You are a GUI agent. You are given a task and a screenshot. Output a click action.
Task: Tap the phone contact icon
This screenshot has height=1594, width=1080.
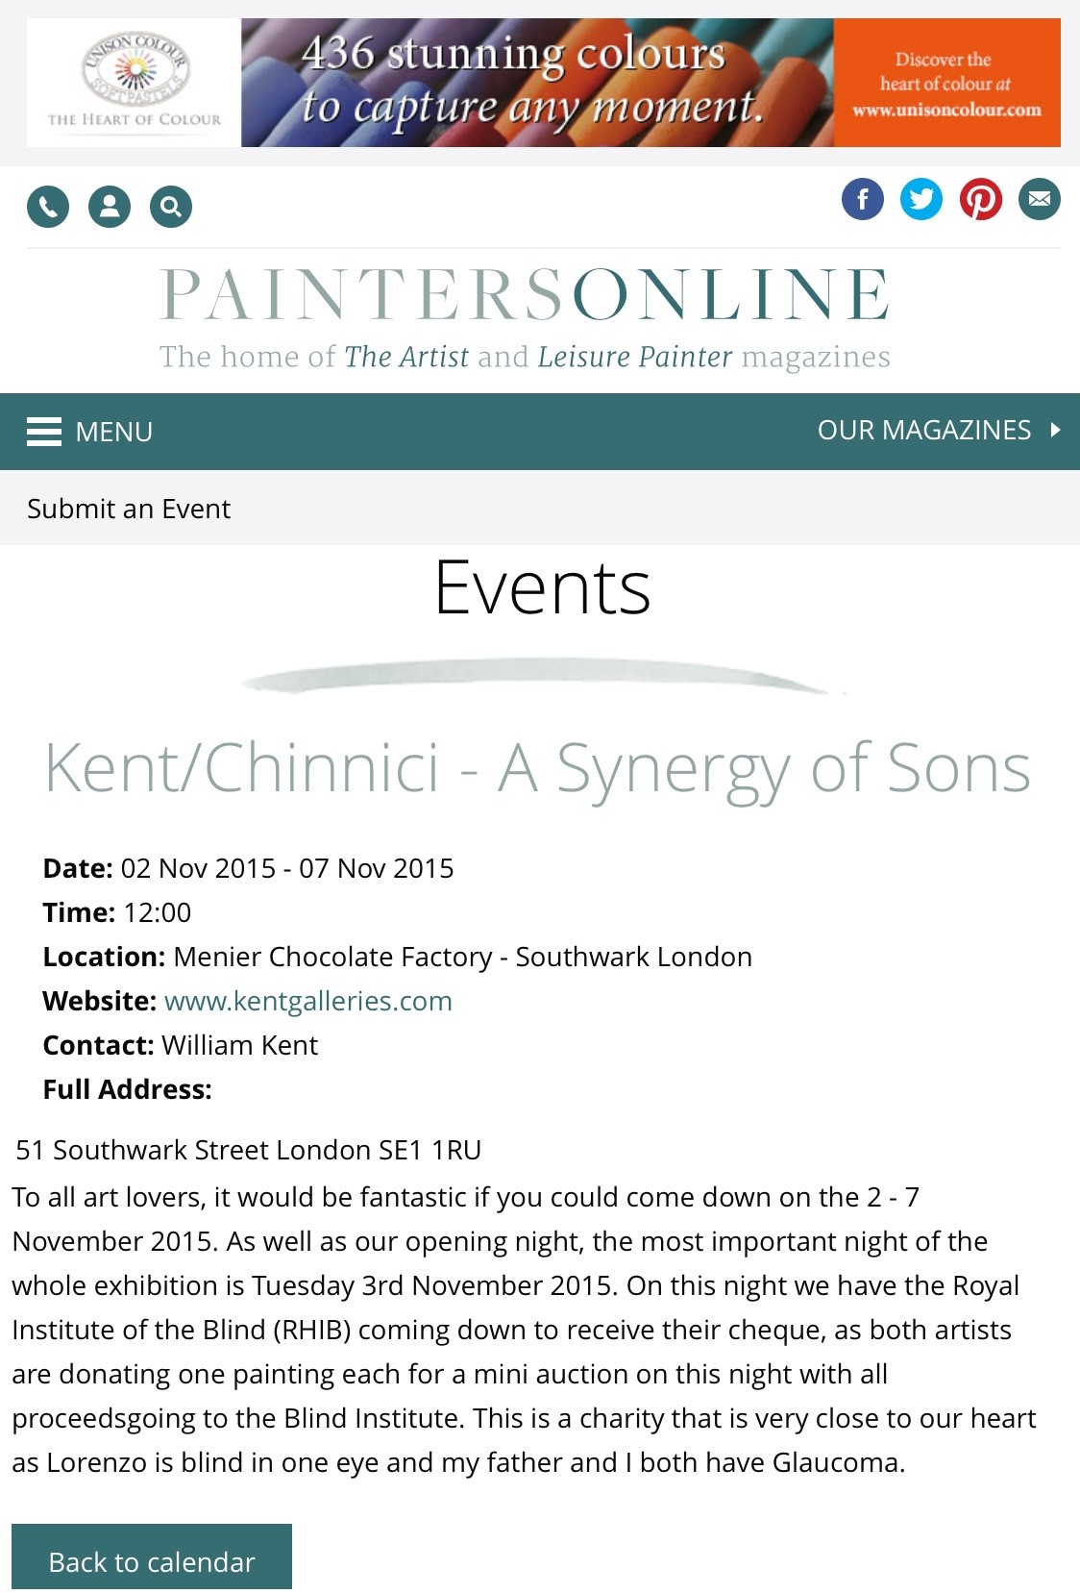[48, 207]
